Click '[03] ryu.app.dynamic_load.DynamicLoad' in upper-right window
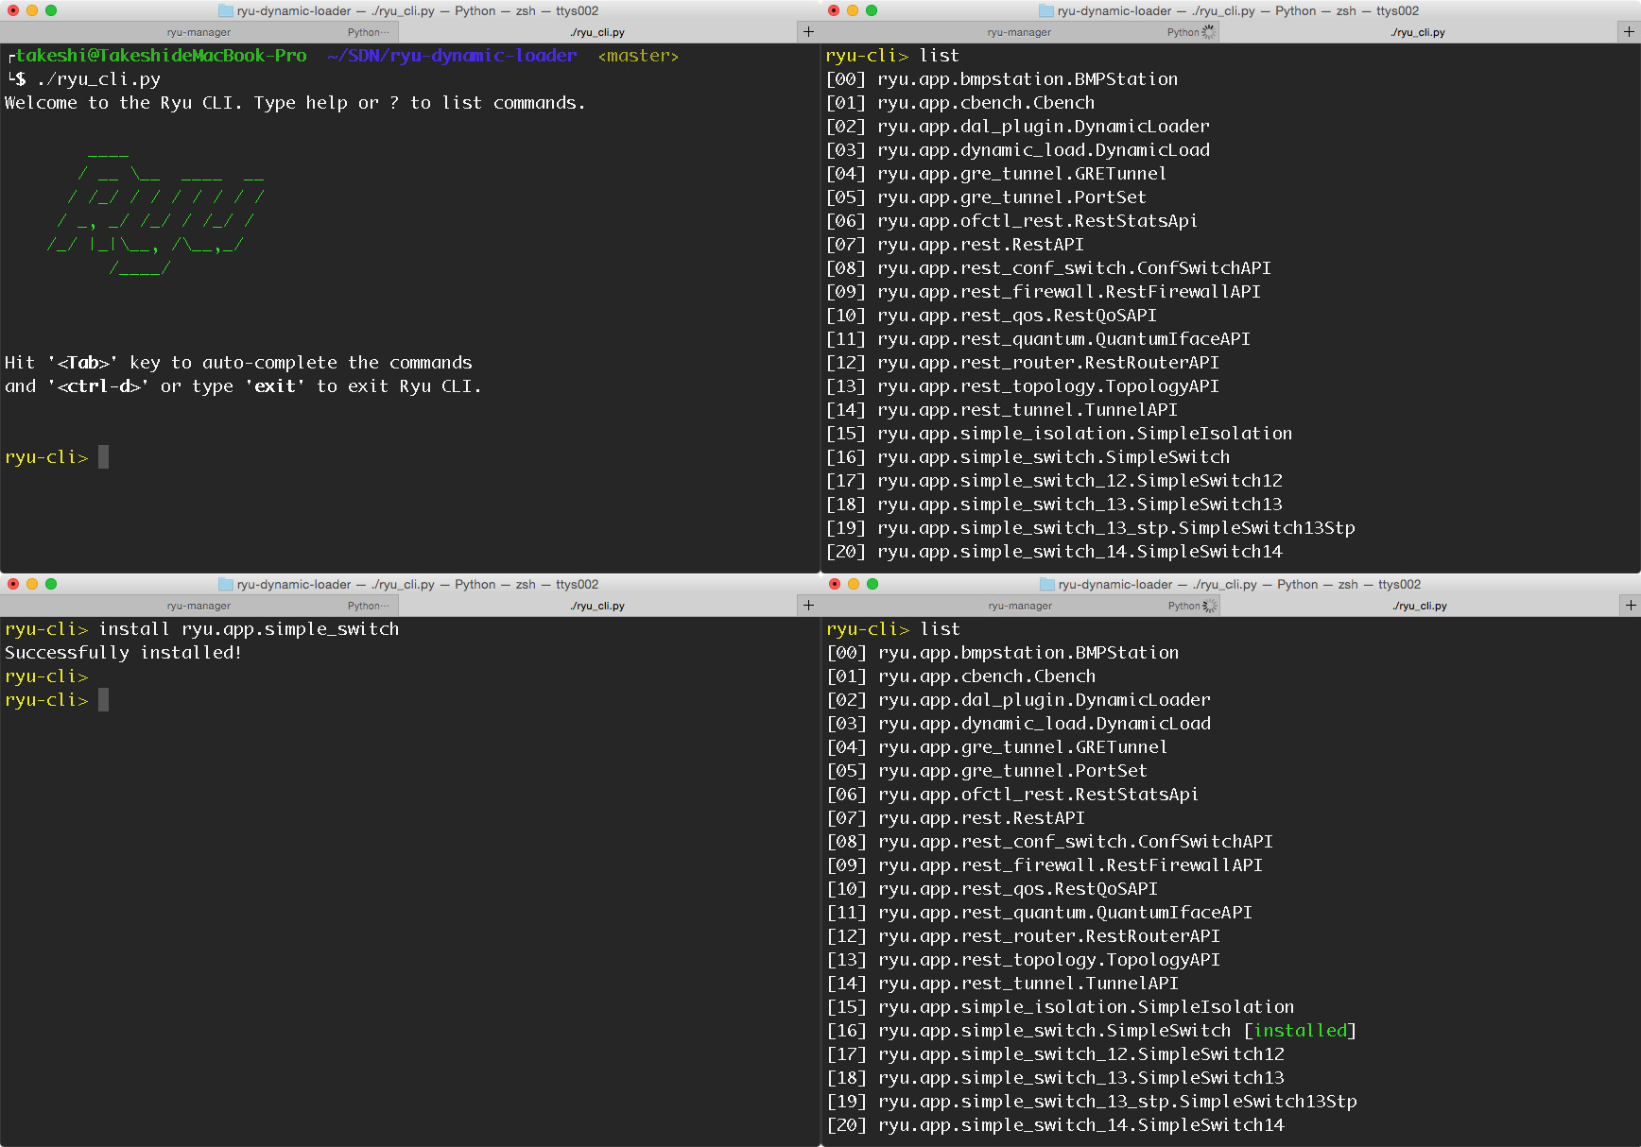 click(x=1018, y=150)
